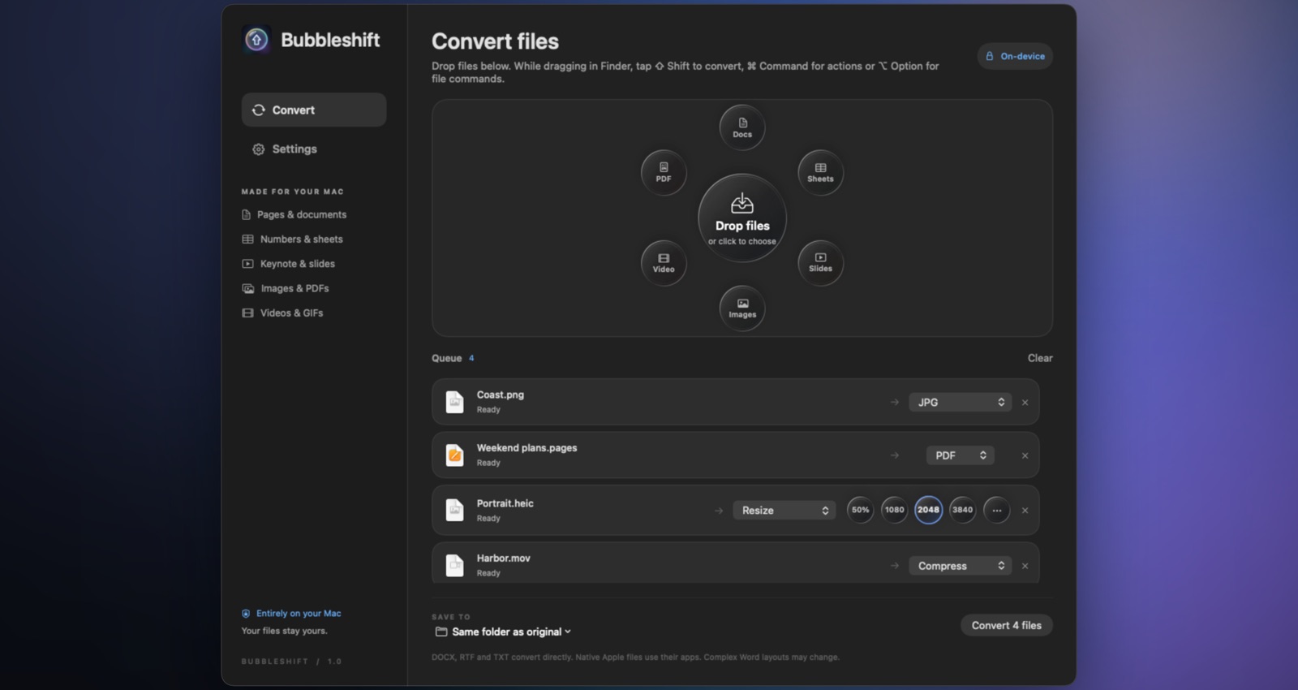Viewport: 1298px width, 690px height.
Task: Click the Video bubble icon
Action: tap(664, 263)
